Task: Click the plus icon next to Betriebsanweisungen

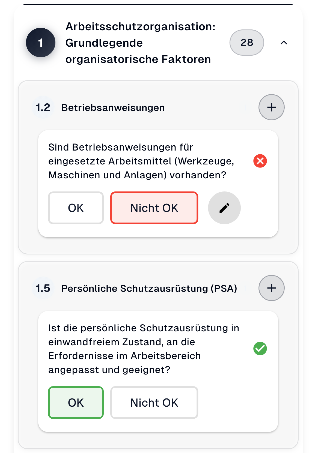Action: [x=271, y=107]
